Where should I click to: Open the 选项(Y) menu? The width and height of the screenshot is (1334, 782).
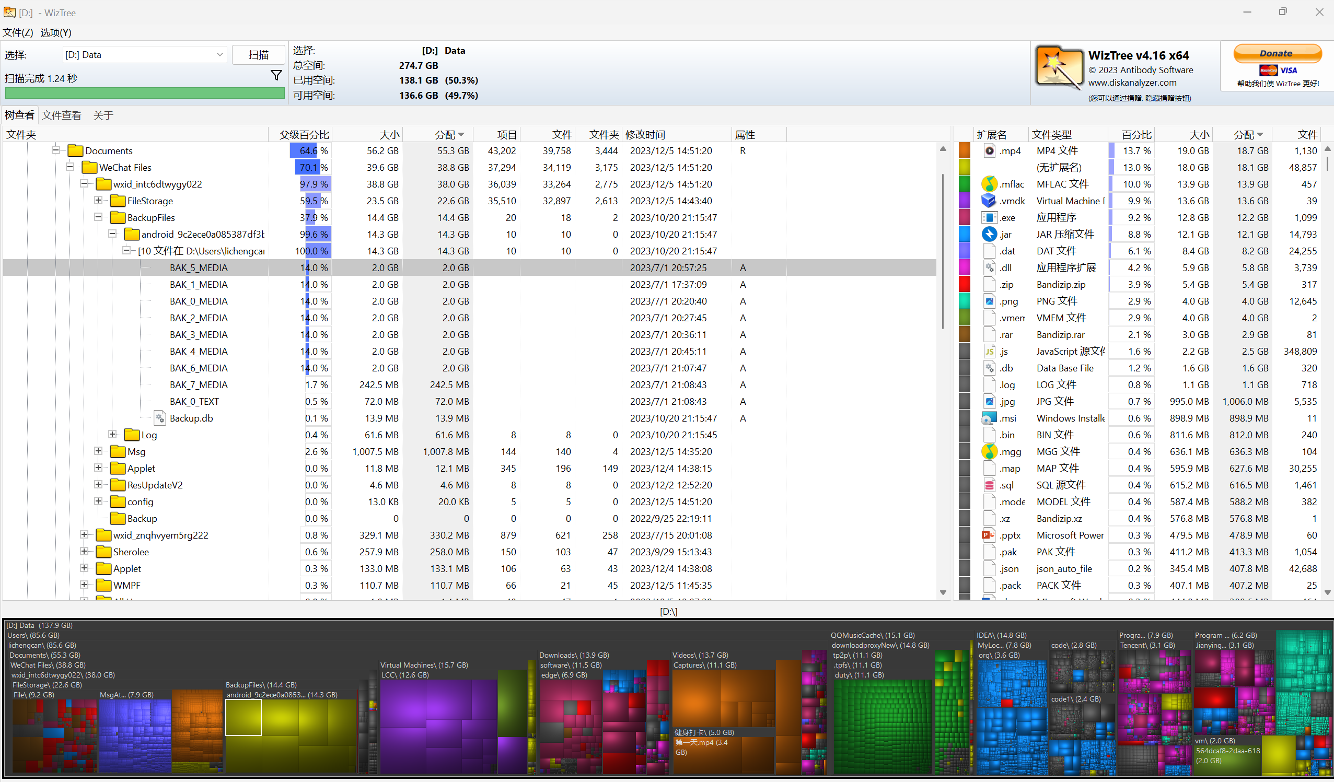click(x=55, y=33)
